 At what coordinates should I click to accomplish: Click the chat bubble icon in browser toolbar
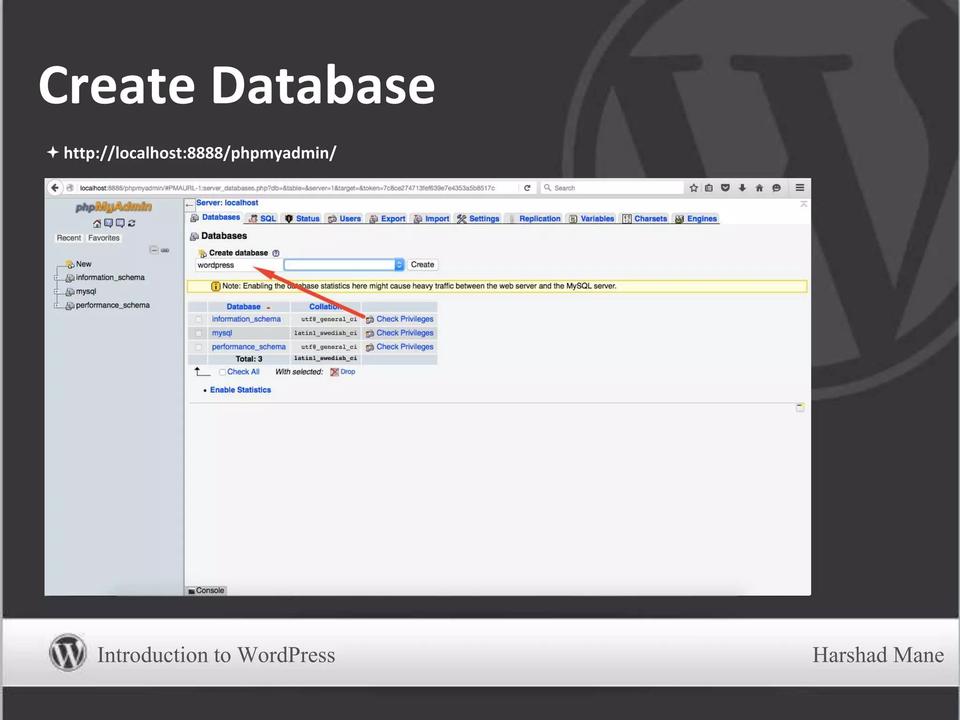tap(776, 188)
